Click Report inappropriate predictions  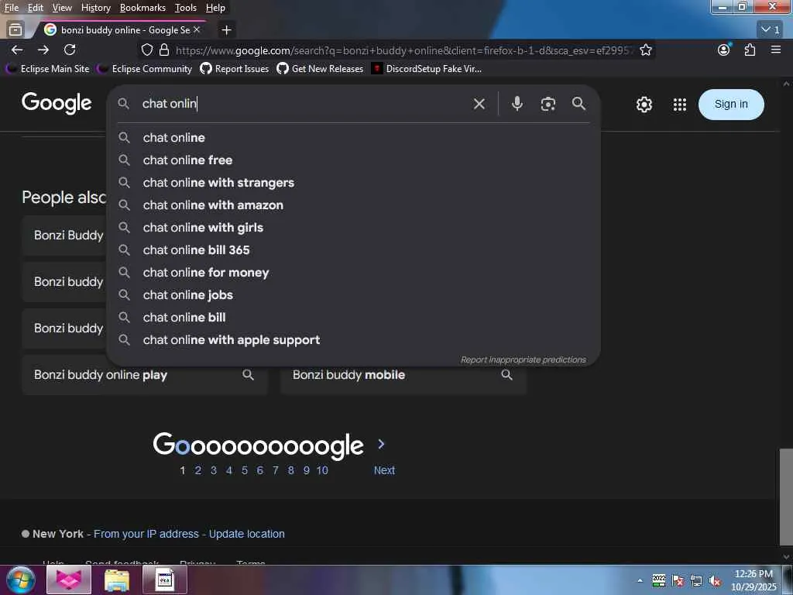click(x=523, y=359)
